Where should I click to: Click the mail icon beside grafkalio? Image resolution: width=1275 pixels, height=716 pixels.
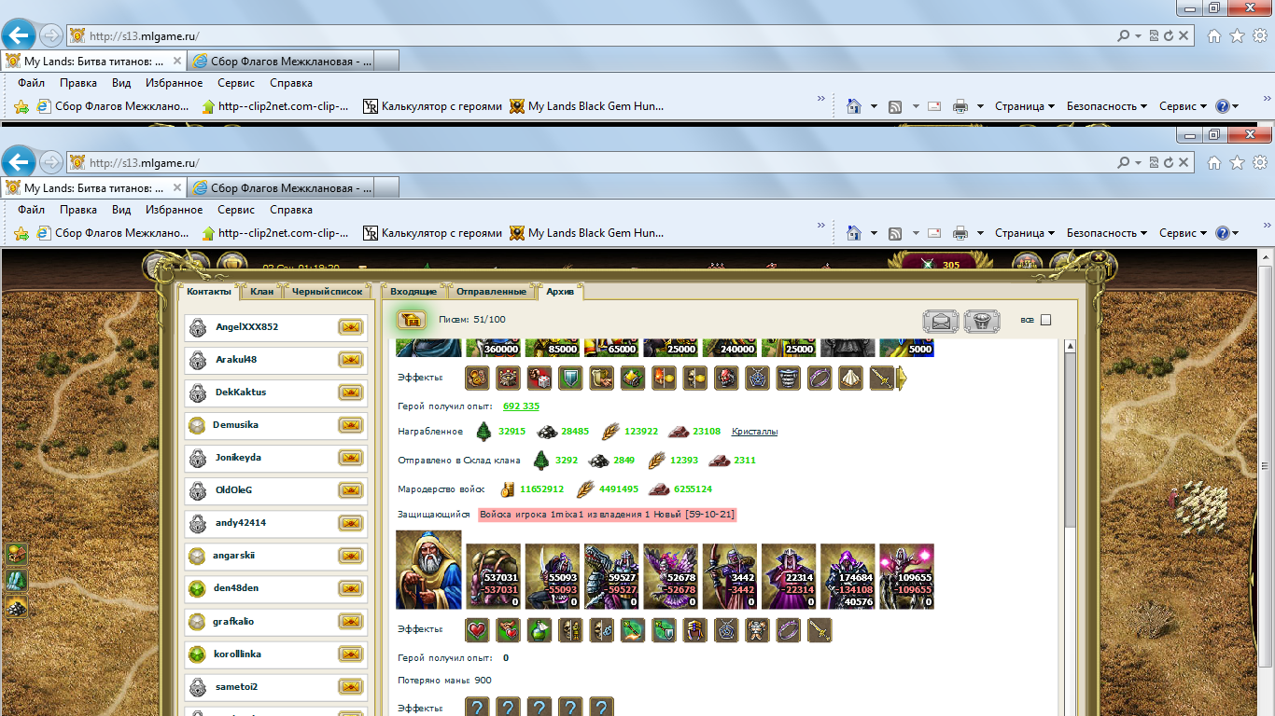(350, 622)
